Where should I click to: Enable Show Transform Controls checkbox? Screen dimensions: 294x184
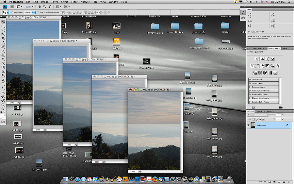tap(38, 12)
